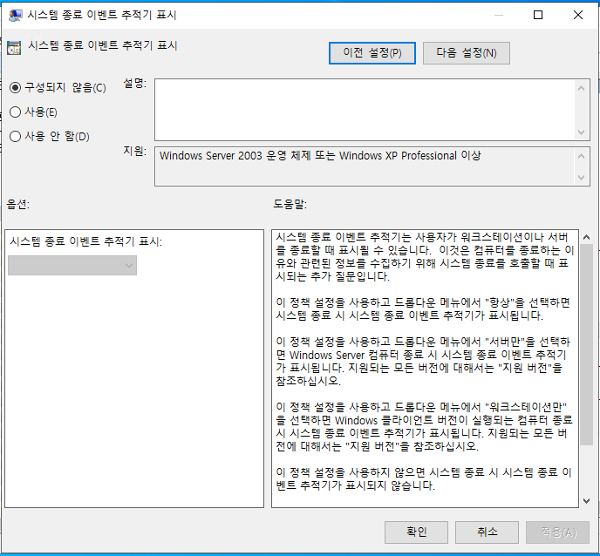600x556 pixels.
Task: Close the dialog window
Action: click(x=578, y=15)
